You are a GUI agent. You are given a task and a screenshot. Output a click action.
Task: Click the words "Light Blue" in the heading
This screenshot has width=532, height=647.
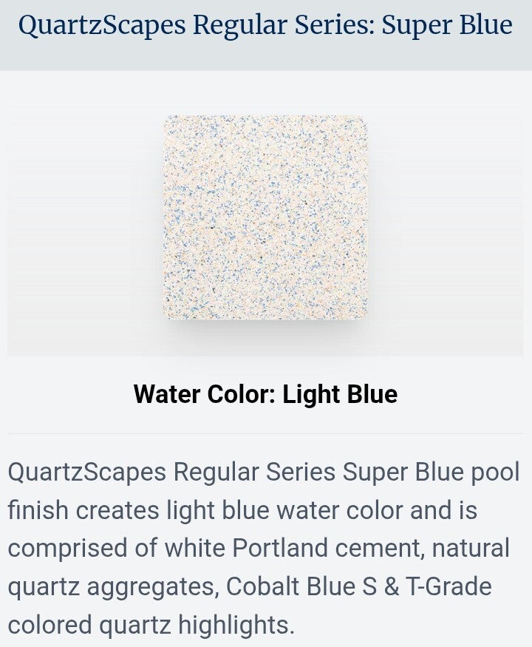pyautogui.click(x=340, y=394)
